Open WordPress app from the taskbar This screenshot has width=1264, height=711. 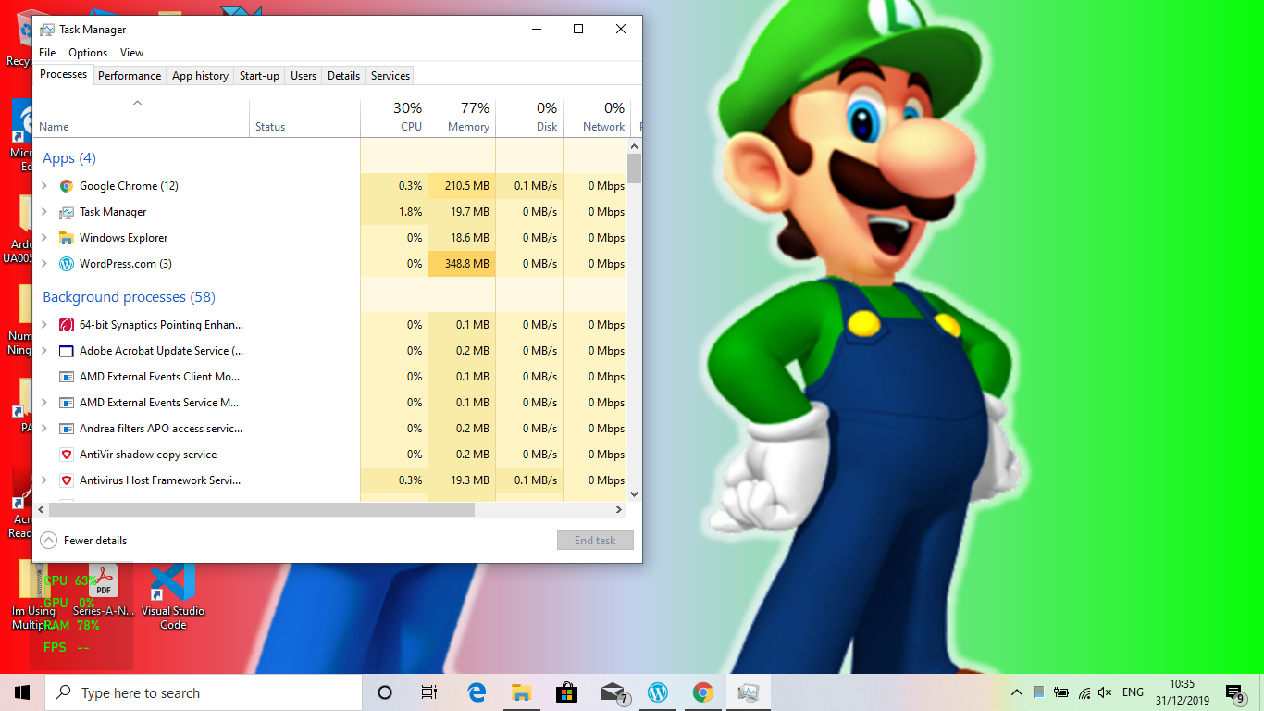click(658, 692)
